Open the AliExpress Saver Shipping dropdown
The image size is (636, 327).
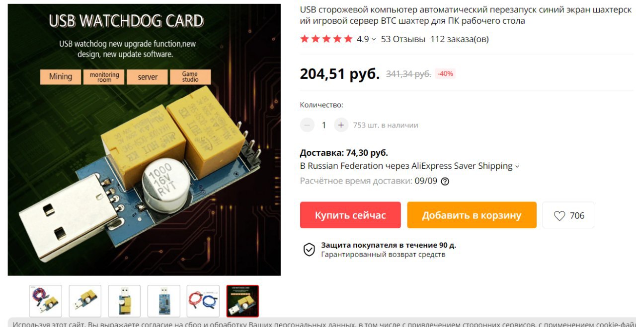(517, 166)
